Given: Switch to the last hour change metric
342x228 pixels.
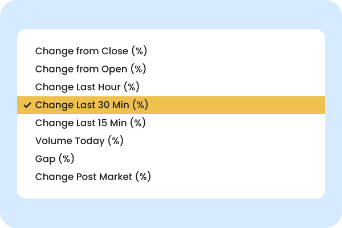Looking at the screenshot, I should pos(87,87).
